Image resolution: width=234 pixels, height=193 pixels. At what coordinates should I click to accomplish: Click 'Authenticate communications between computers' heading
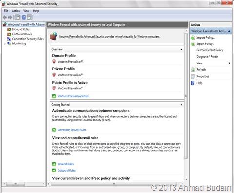tap(91, 111)
